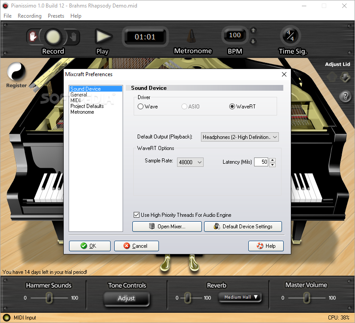The height and width of the screenshot is (323, 355).
Task: Click the right sustain pedal
Action: coord(193,263)
